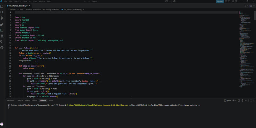This screenshot has width=256, height=128.
Task: Select the Terminal panel tab
Action: pos(43,101)
